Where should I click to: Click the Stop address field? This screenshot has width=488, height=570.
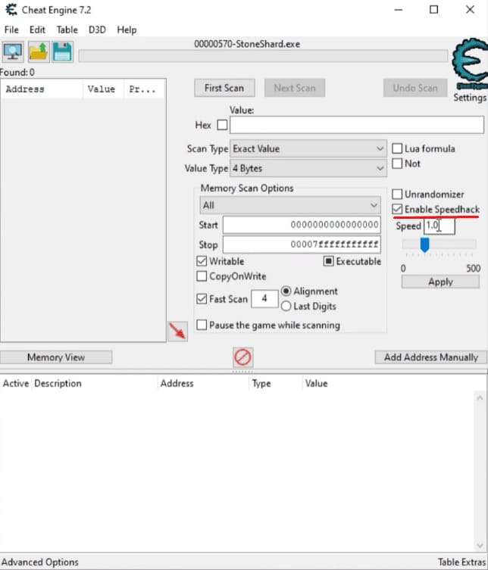point(302,245)
